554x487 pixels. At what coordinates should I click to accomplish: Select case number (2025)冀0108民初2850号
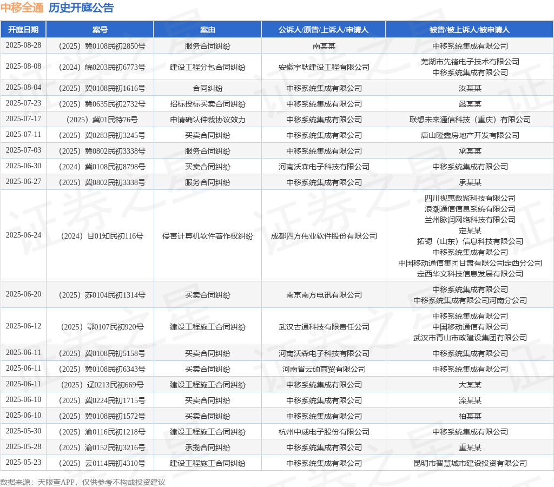102,46
